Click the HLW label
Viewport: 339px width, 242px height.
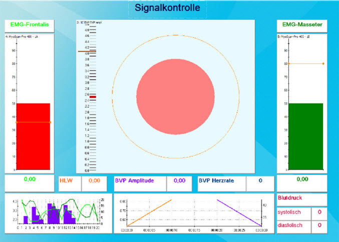[66, 180]
